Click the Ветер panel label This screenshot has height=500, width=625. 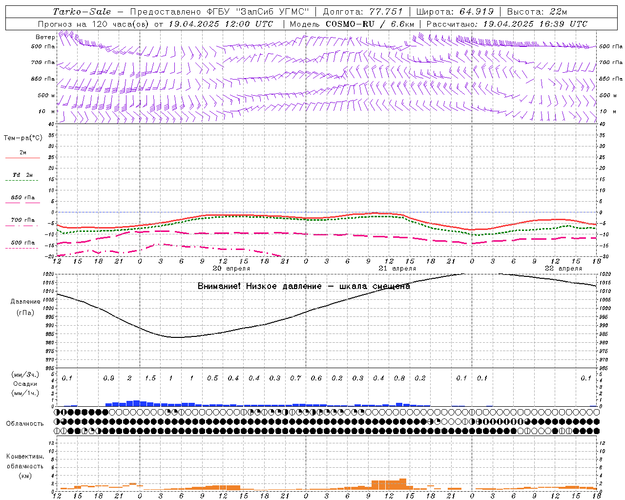coord(45,37)
